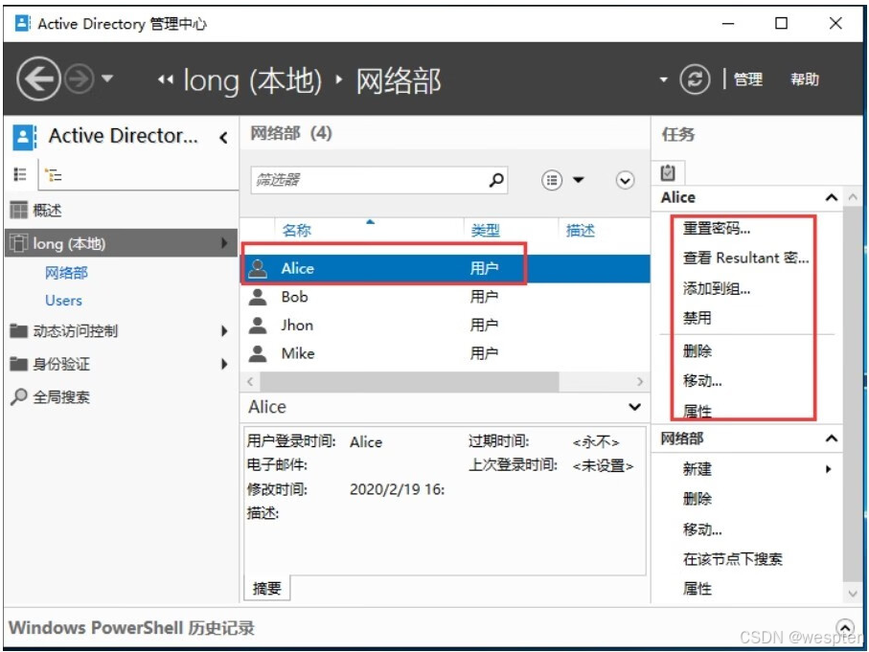Viewport: 869px width, 652px height.
Task: Click the list view options icon
Action: [x=552, y=180]
